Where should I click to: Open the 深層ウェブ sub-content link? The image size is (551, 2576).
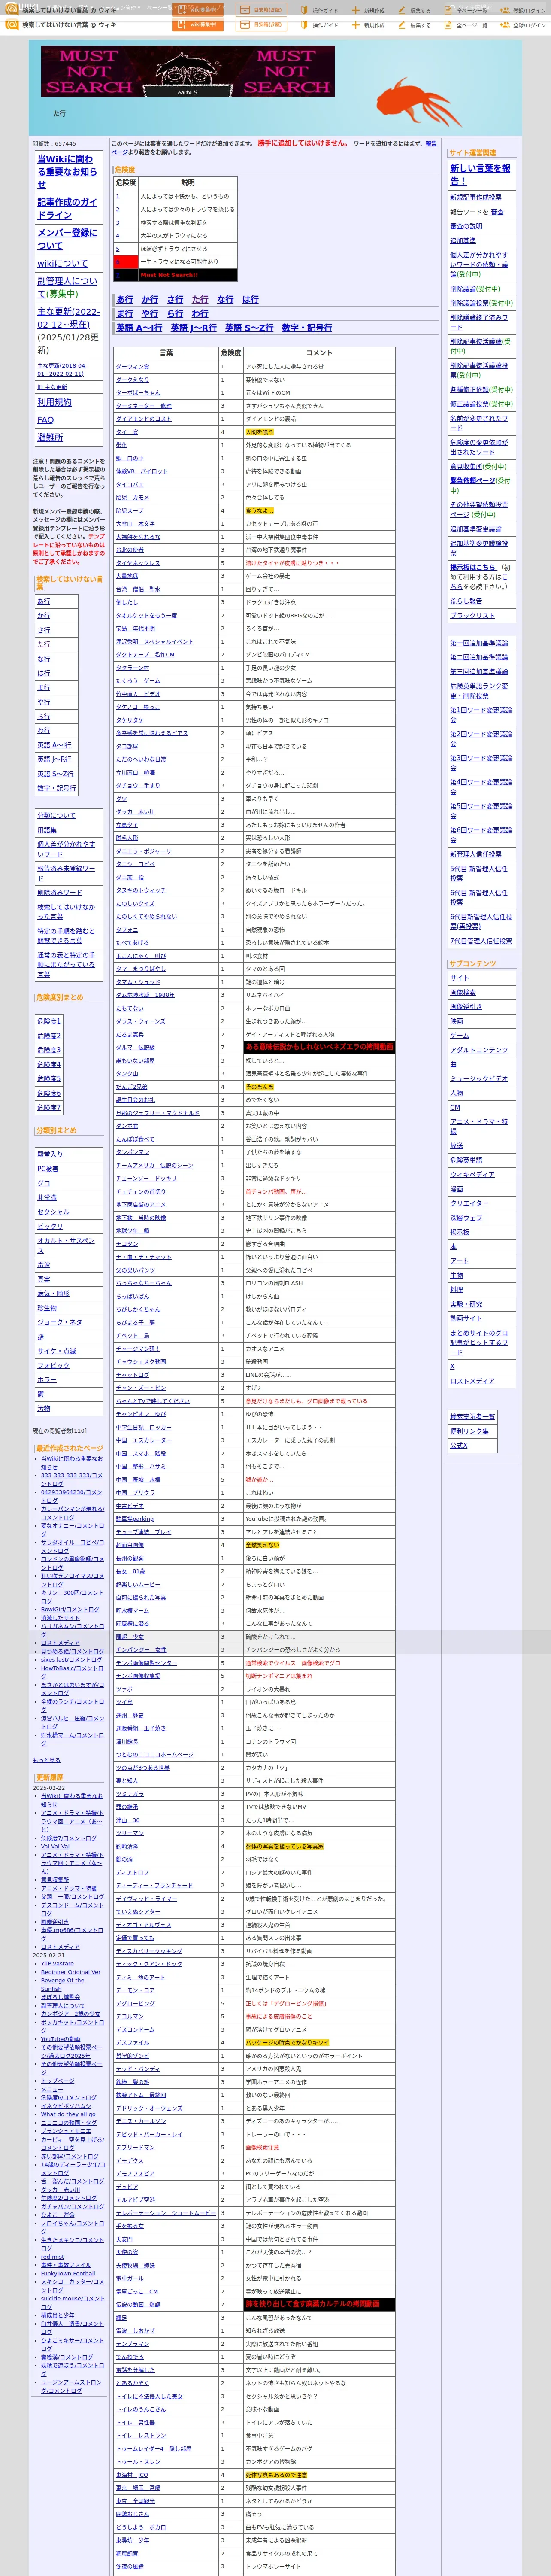pos(466,1217)
